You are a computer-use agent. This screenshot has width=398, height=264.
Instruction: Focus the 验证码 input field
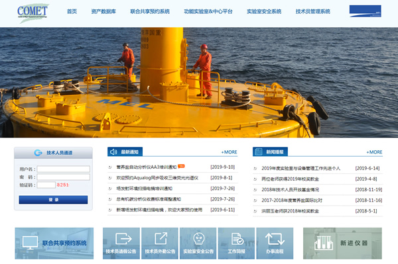tap(46, 185)
